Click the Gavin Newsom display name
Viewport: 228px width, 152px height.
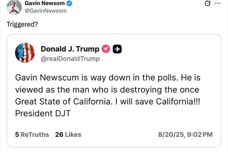[45, 3]
